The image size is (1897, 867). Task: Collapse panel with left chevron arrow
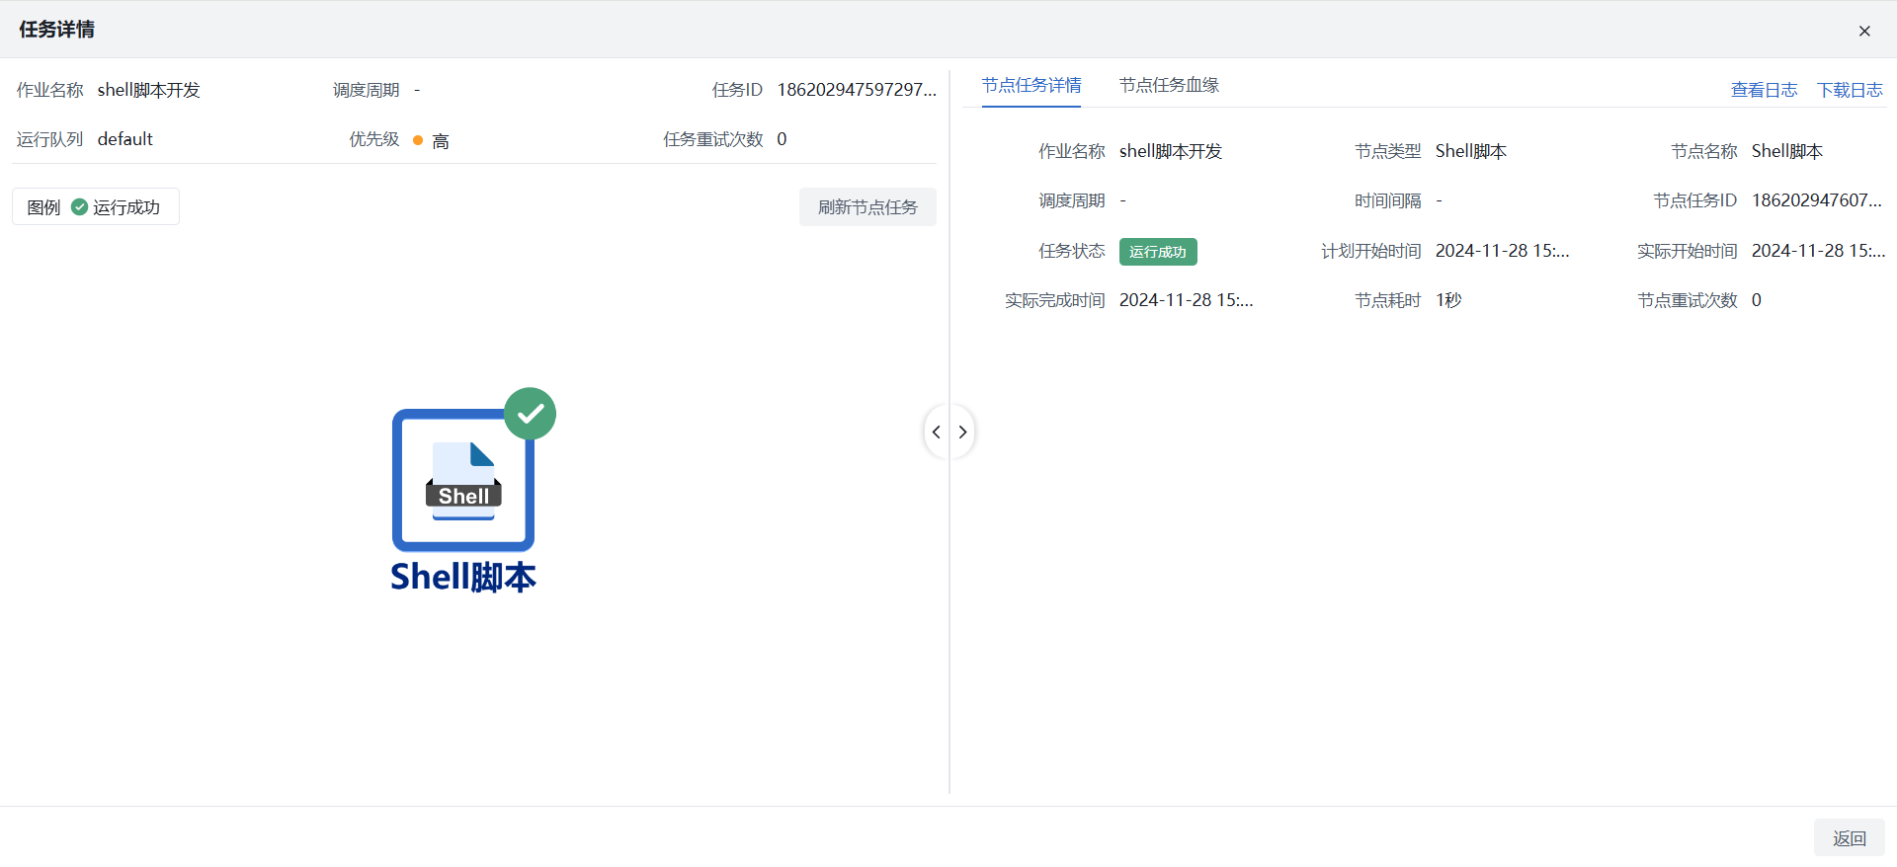pos(937,433)
